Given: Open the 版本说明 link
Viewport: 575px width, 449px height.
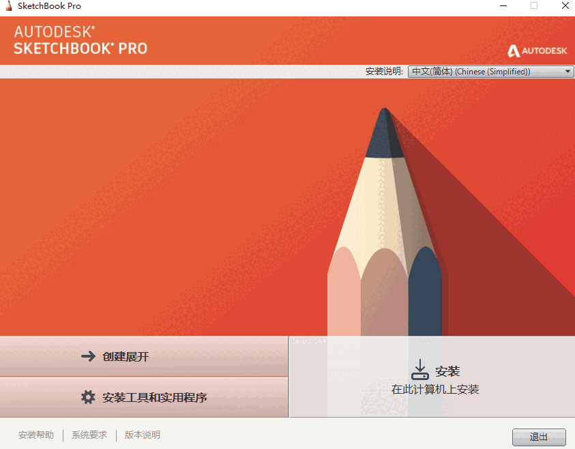Looking at the screenshot, I should point(143,435).
